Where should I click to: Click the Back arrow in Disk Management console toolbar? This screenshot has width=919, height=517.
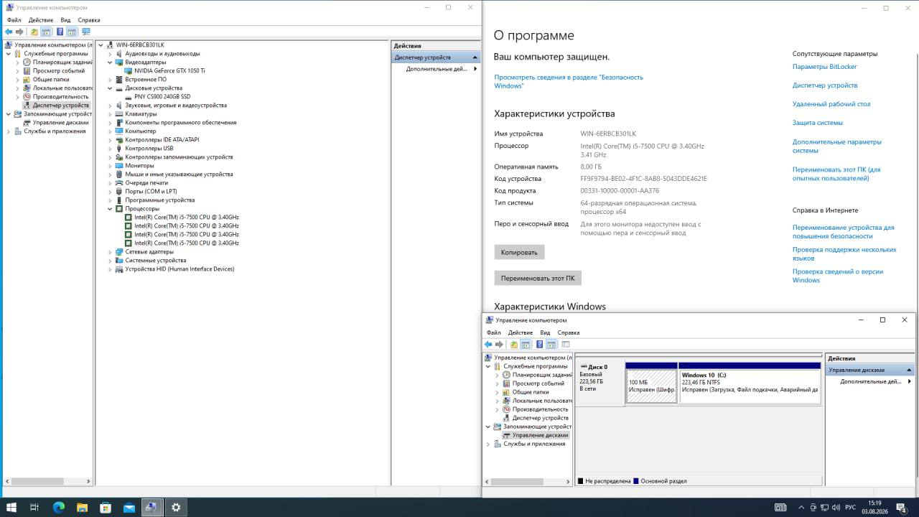tap(488, 344)
